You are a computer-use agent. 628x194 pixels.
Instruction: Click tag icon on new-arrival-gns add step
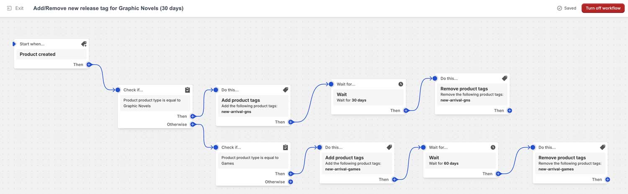(x=286, y=90)
